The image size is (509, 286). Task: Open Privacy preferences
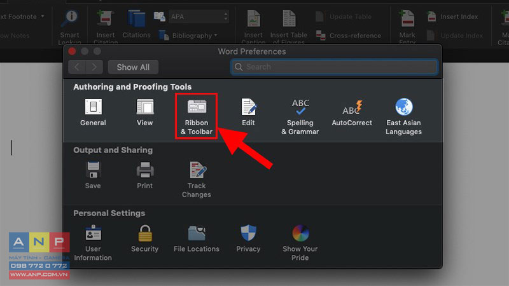[x=248, y=239]
